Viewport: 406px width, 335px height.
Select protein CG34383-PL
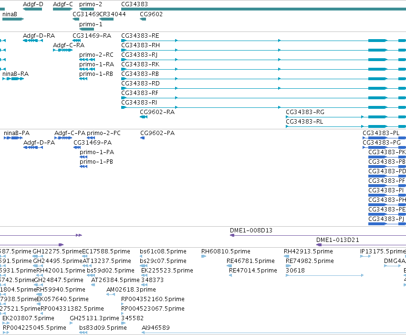pyautogui.click(x=381, y=133)
